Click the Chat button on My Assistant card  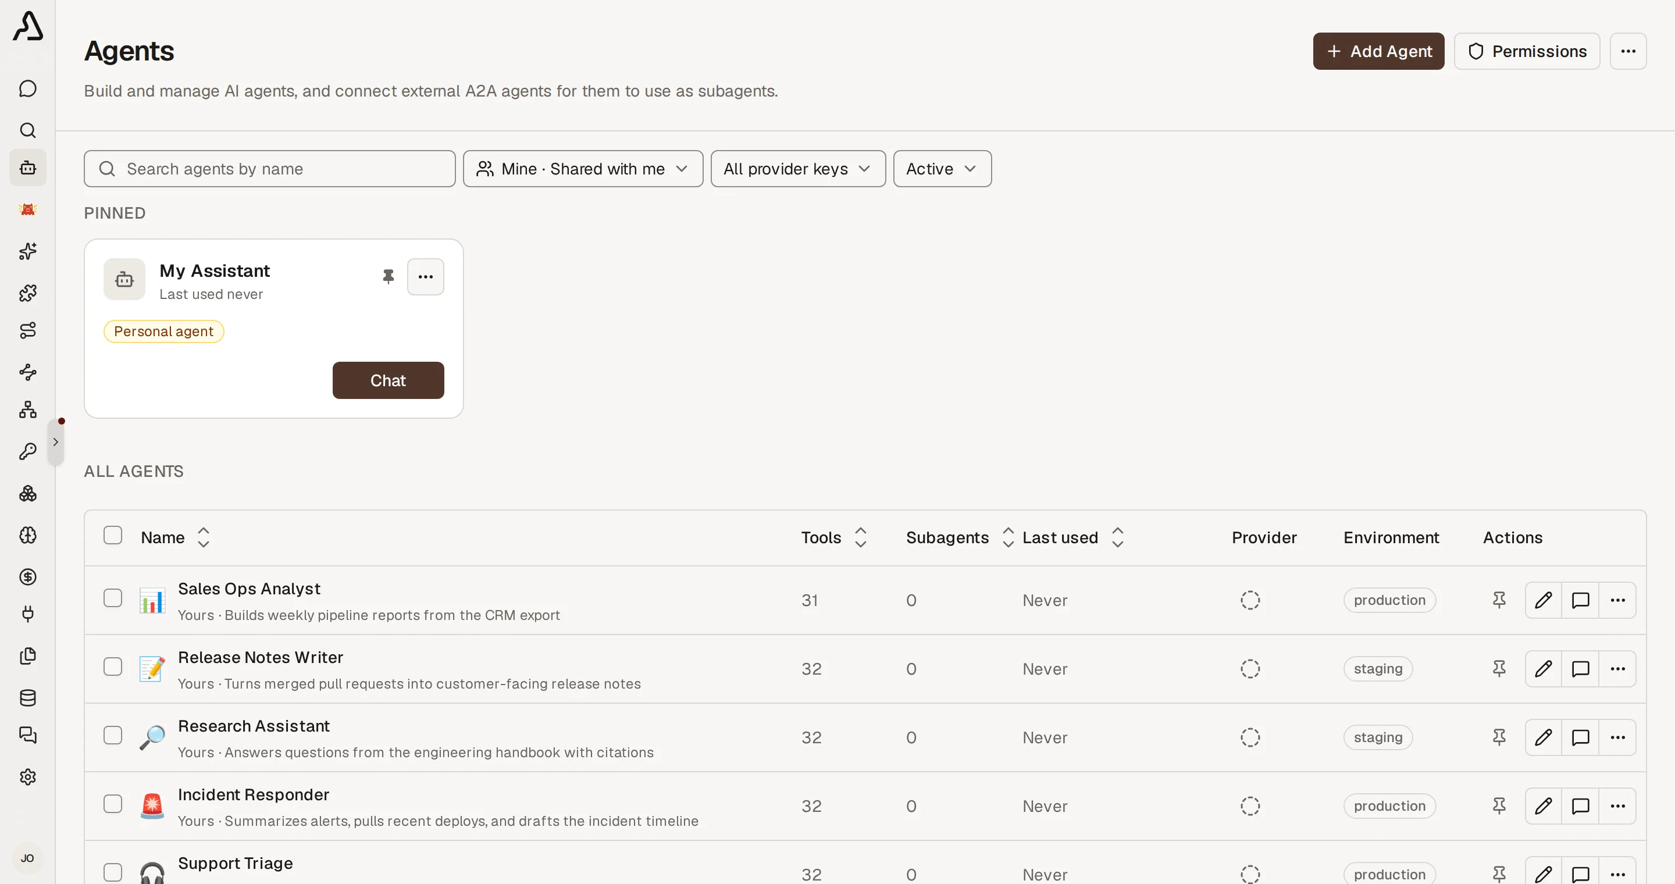click(387, 380)
